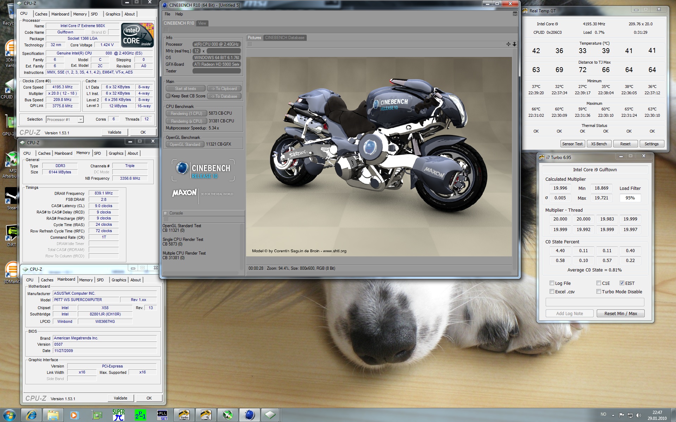676x422 pixels.
Task: Open network tray icon
Action: pyautogui.click(x=630, y=415)
